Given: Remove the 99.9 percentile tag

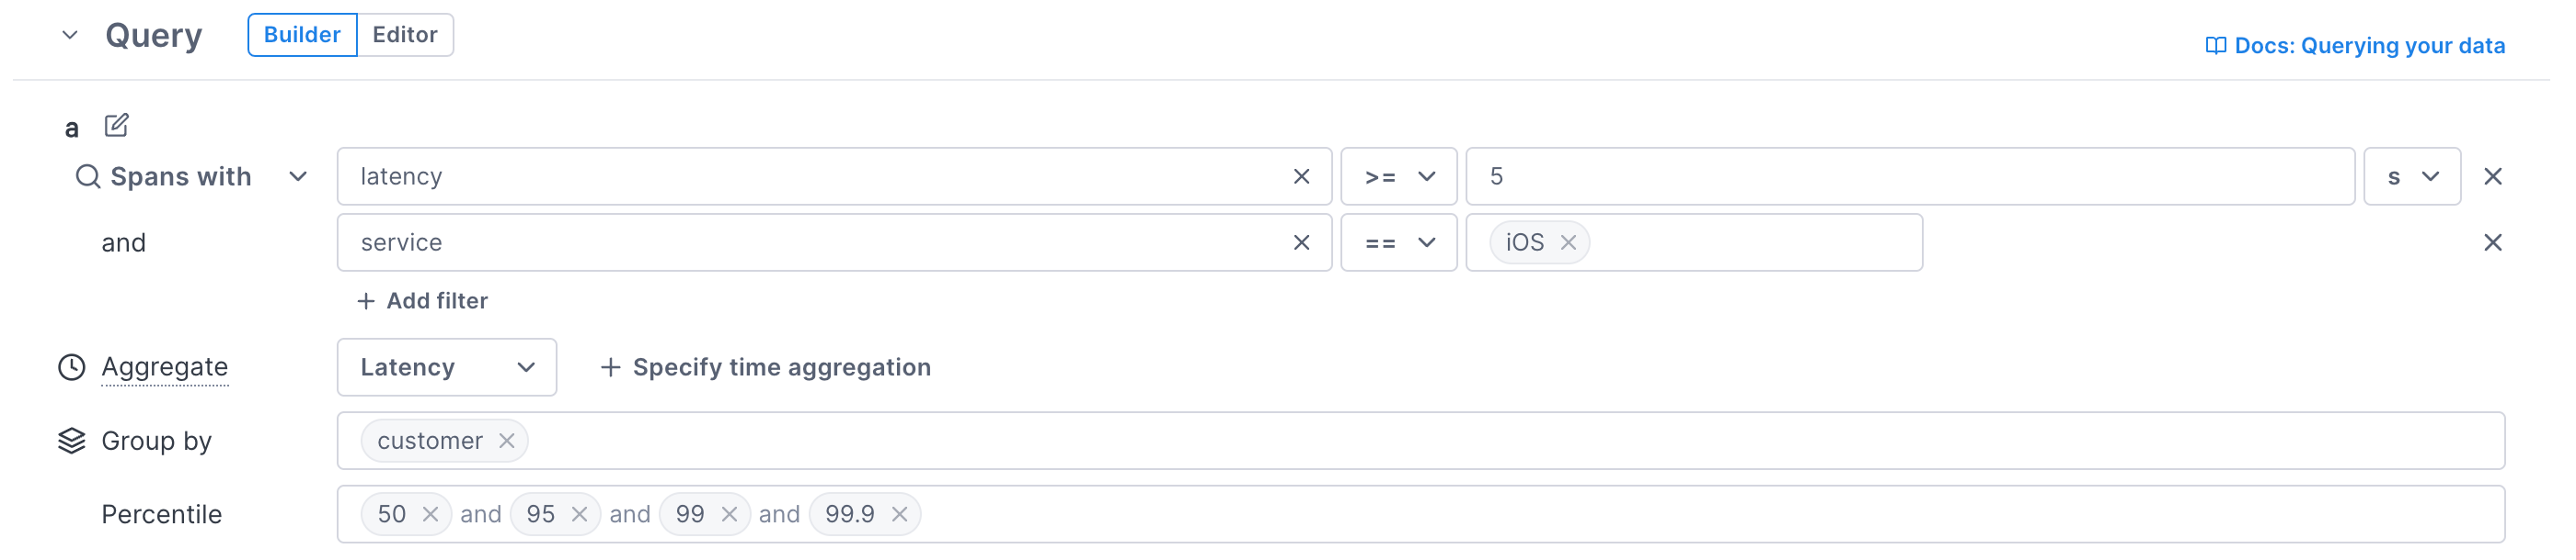Looking at the screenshot, I should [899, 514].
